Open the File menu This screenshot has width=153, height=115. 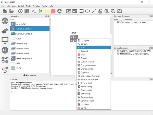coord(3,6)
